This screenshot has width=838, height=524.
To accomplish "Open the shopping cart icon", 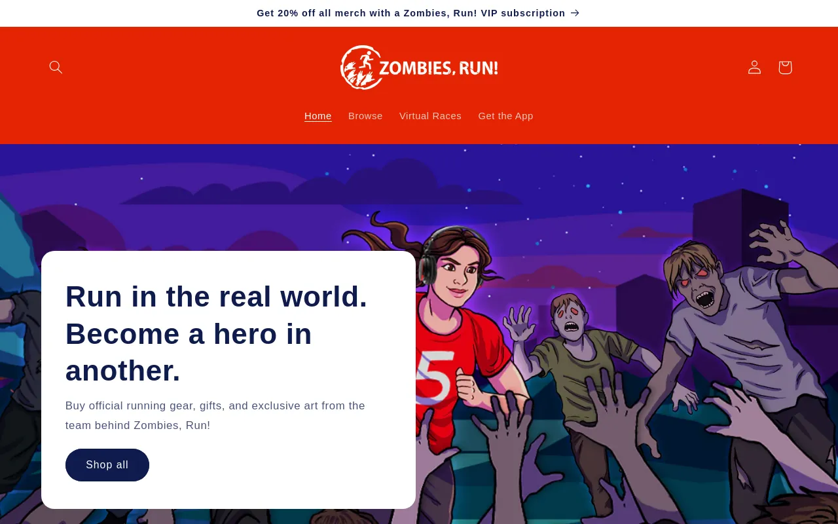I will [x=785, y=67].
